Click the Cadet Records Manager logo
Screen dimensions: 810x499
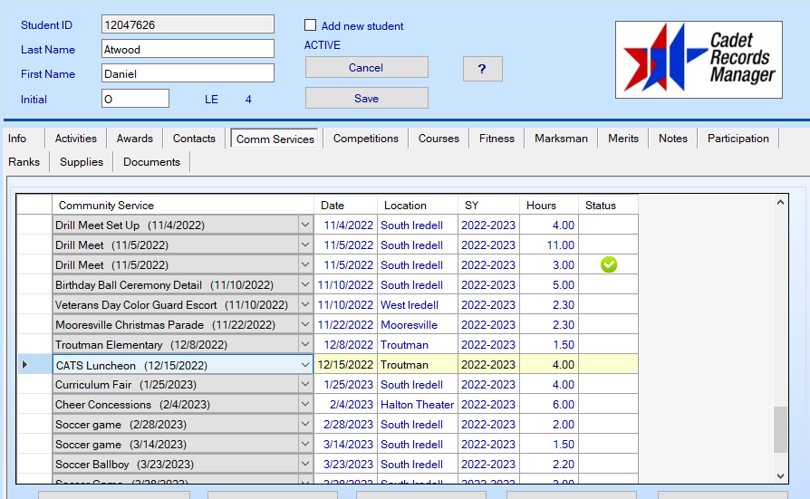[698, 60]
